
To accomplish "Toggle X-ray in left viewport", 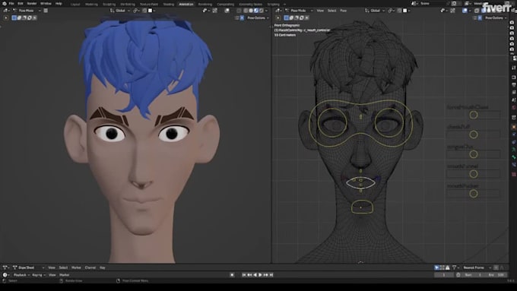I will click(239, 11).
